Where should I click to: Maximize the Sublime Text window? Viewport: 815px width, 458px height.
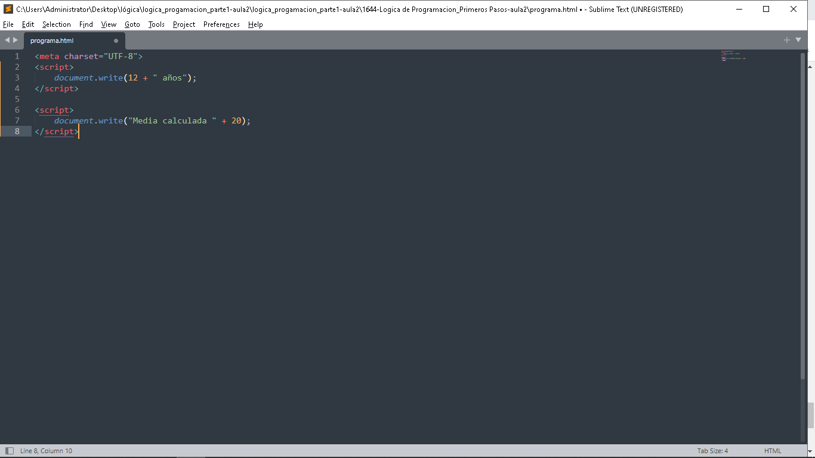click(767, 9)
